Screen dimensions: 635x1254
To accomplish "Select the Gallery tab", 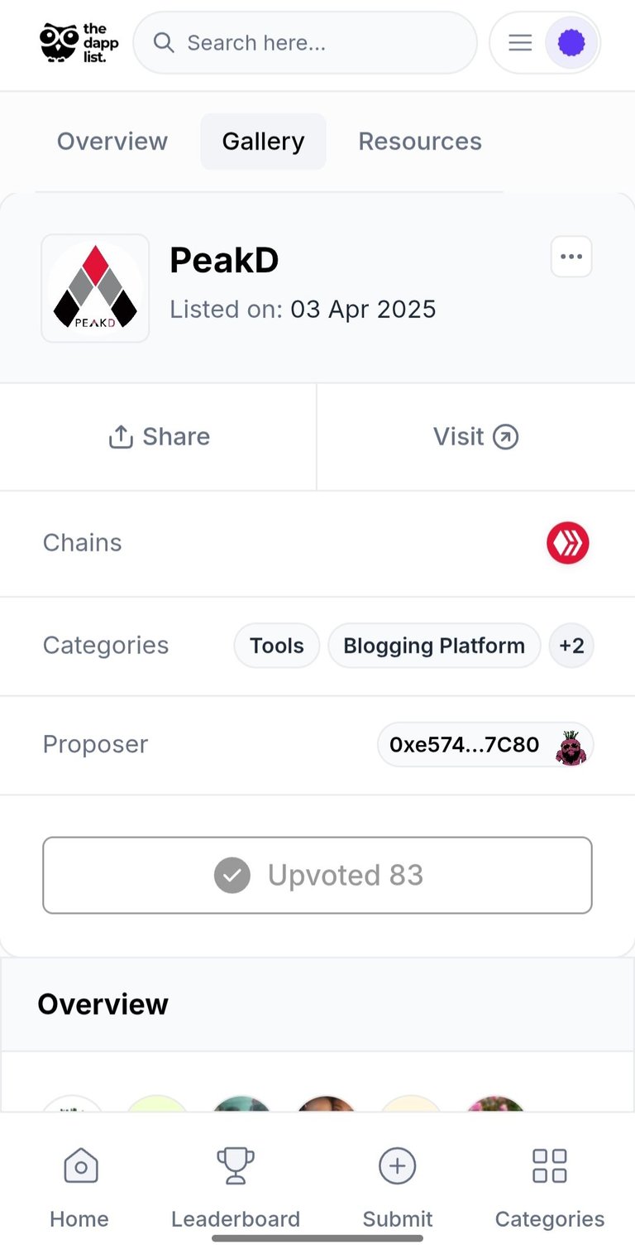I will 263,142.
